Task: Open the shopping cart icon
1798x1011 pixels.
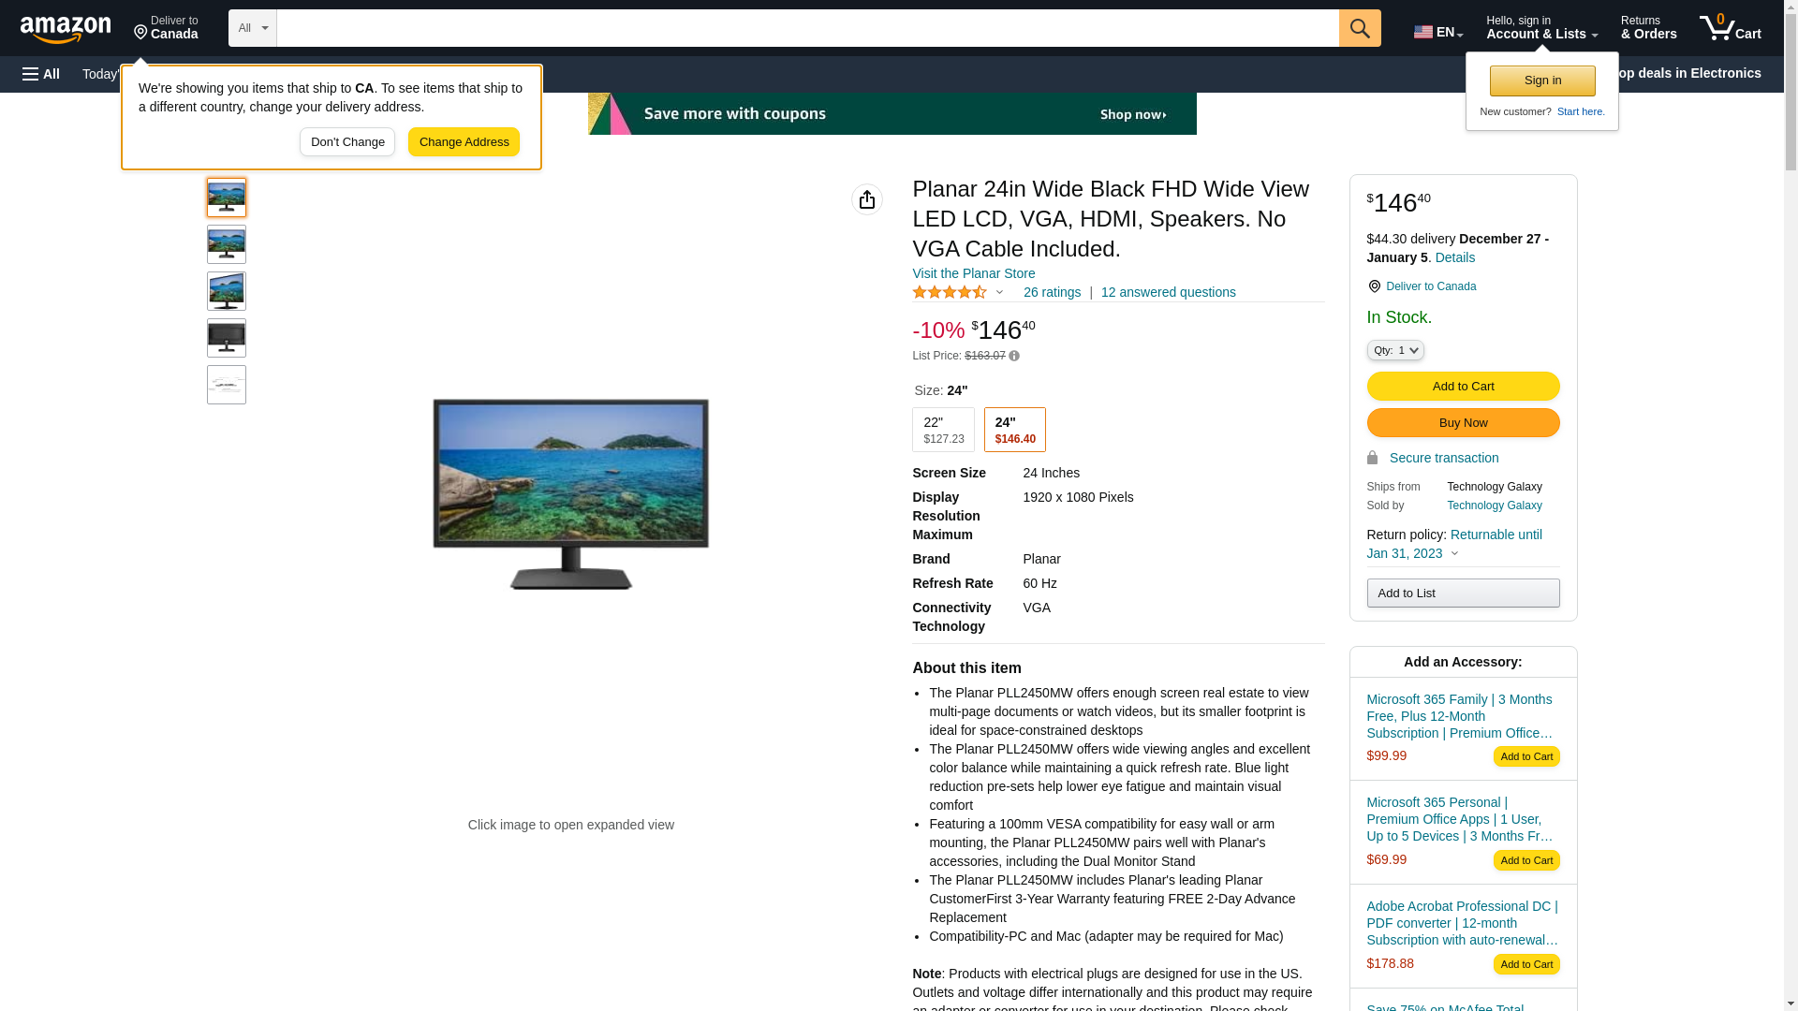Action: tap(1730, 28)
